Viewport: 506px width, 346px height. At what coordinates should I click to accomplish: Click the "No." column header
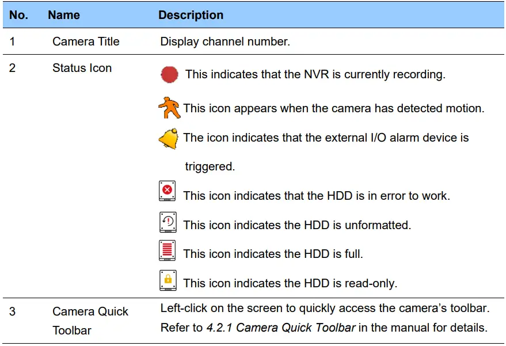coord(19,15)
